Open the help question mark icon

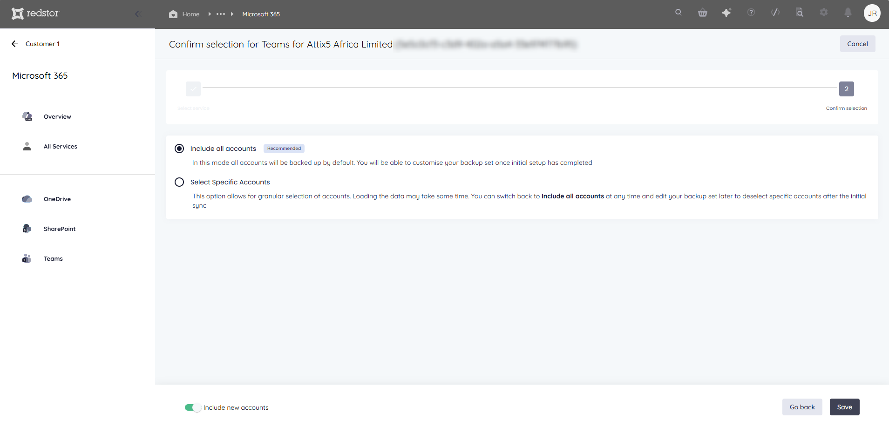pos(751,13)
